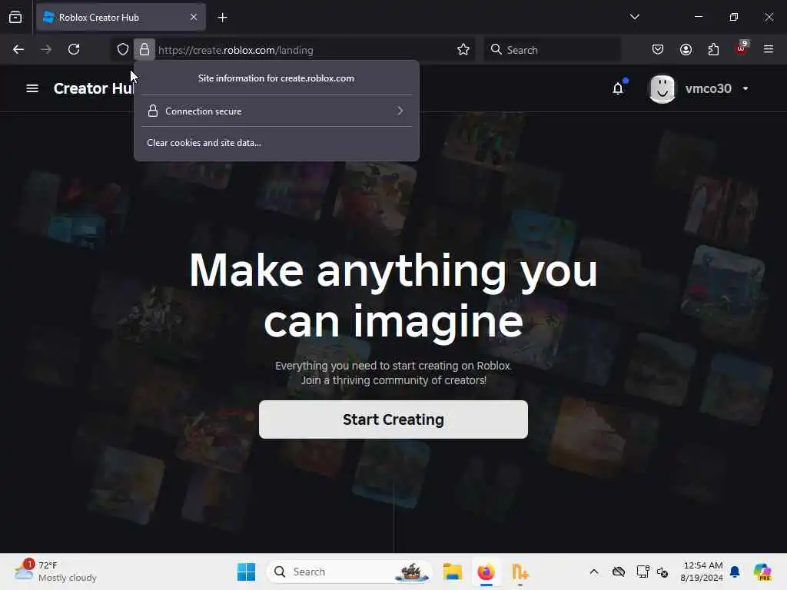The height and width of the screenshot is (590, 787).
Task: Click the forward navigation arrow
Action: click(x=45, y=49)
